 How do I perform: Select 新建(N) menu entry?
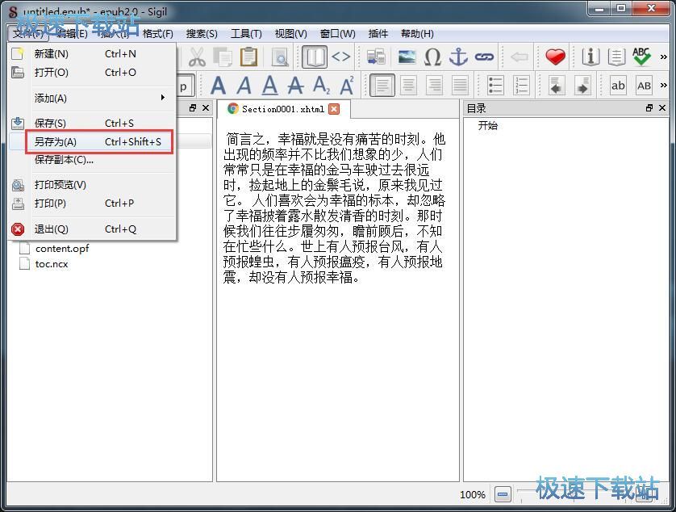click(x=92, y=54)
